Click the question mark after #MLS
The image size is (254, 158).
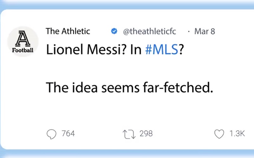[181, 50]
